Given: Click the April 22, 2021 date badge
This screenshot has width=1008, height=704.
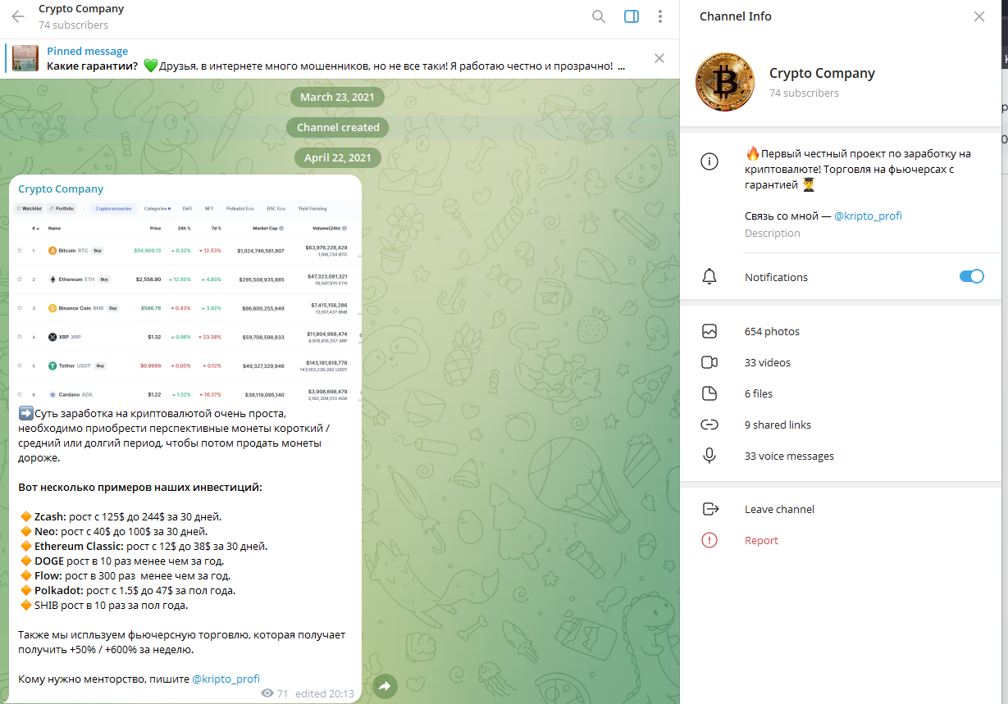Looking at the screenshot, I should (x=337, y=157).
